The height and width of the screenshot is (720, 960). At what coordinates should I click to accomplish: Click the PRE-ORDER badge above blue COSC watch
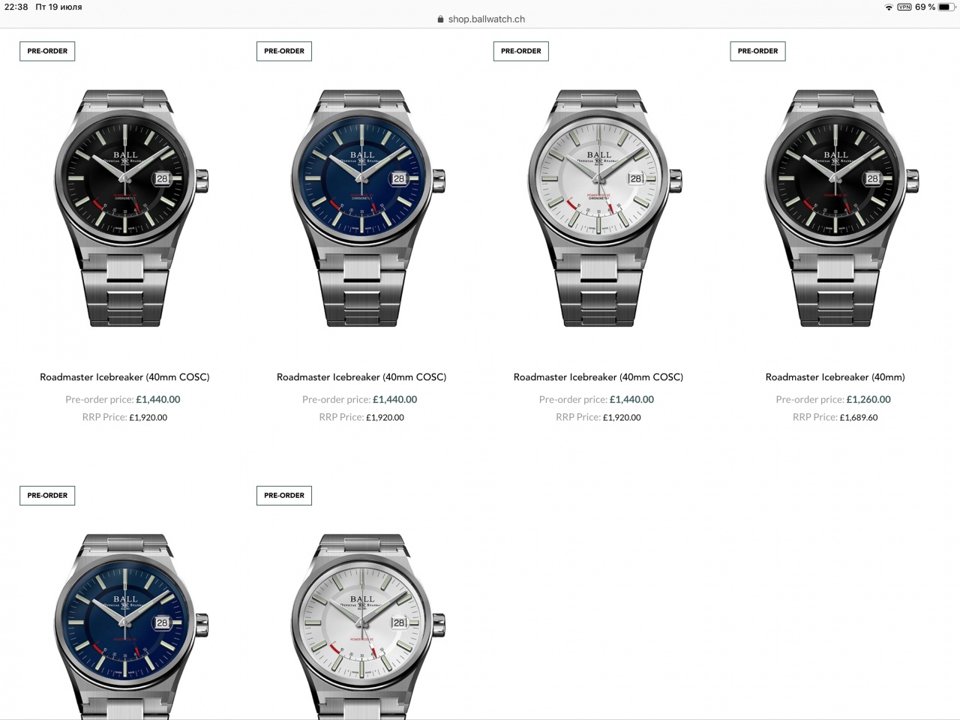(x=284, y=51)
